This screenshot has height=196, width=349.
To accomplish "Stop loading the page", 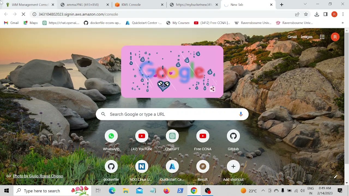I will point(23,14).
